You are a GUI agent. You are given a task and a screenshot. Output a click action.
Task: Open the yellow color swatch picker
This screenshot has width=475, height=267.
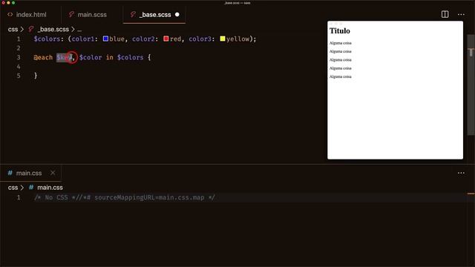[x=223, y=39]
